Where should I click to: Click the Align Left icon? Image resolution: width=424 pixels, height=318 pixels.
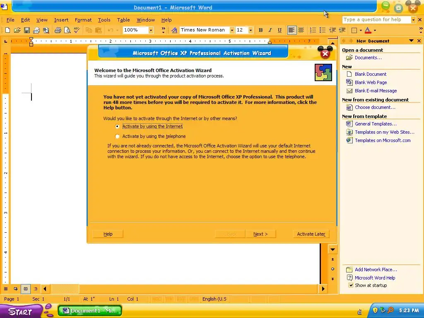click(x=291, y=30)
